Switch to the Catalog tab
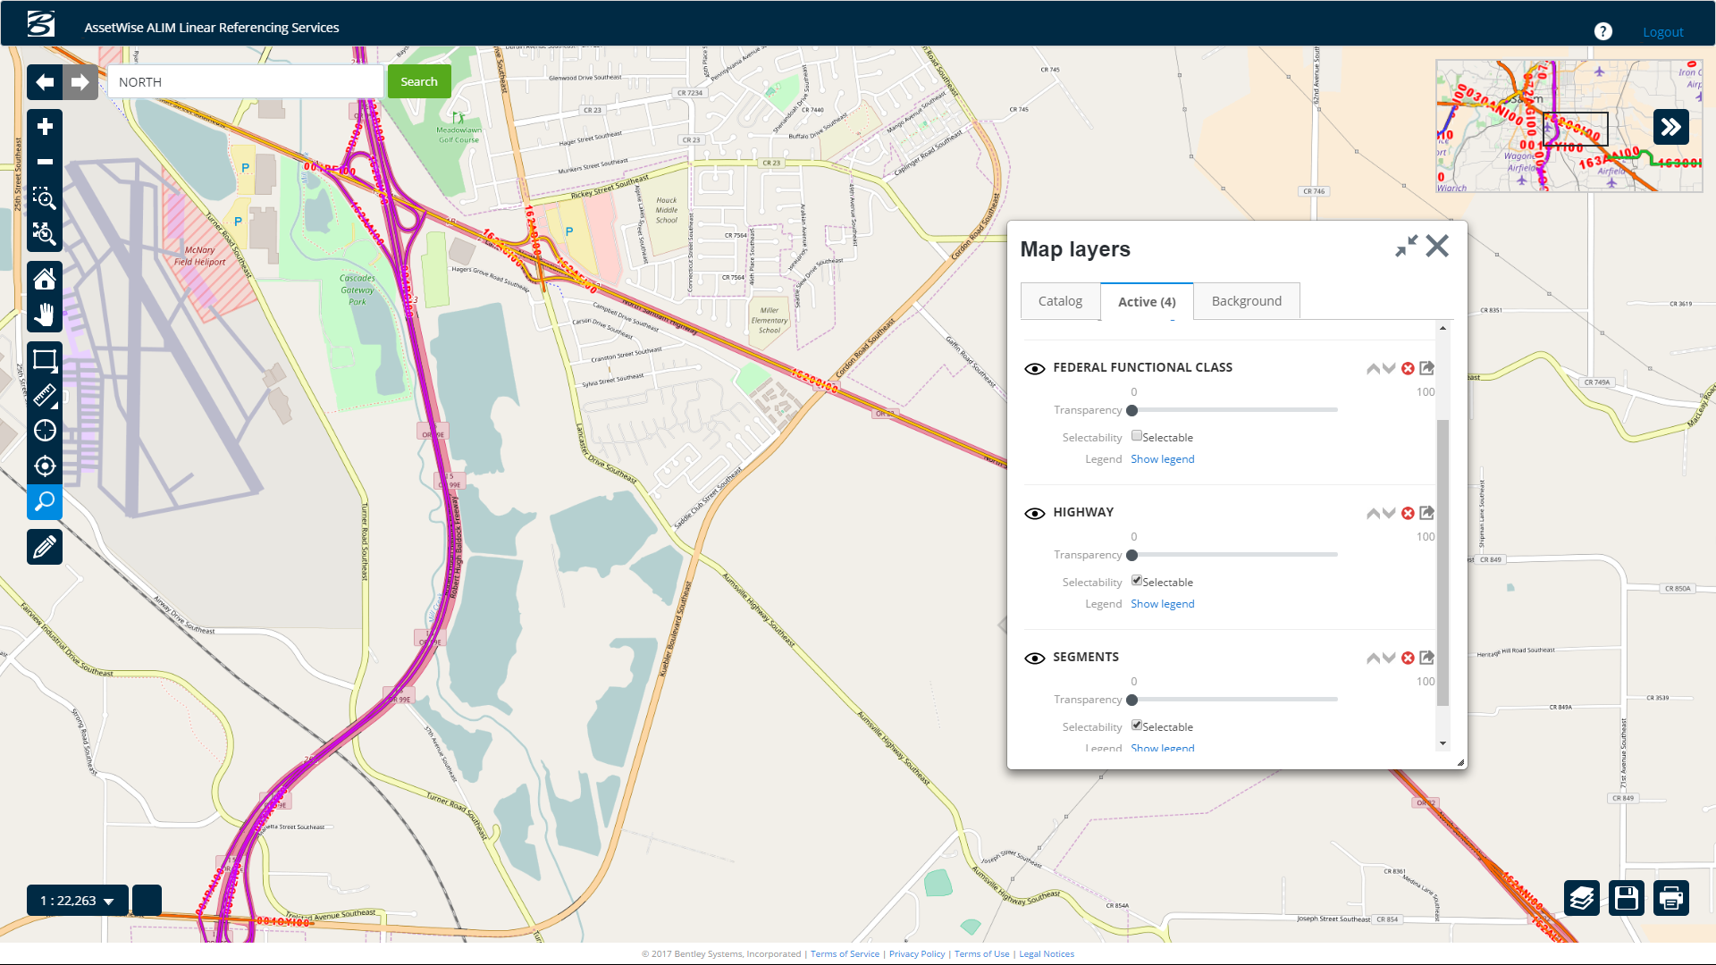The height and width of the screenshot is (965, 1716). click(1060, 301)
